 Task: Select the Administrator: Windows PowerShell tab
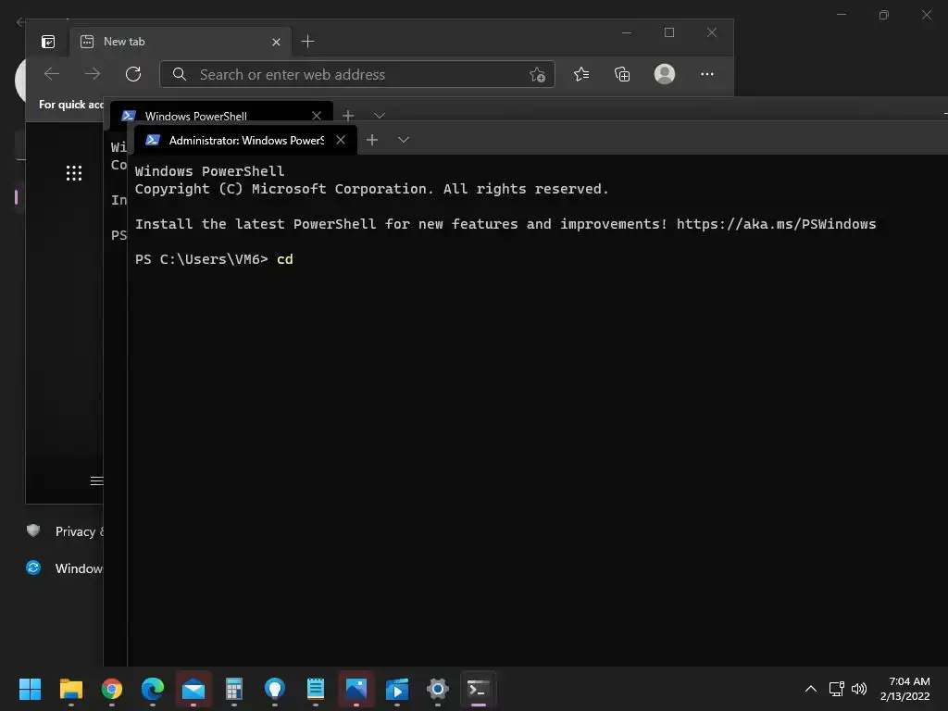coord(244,141)
